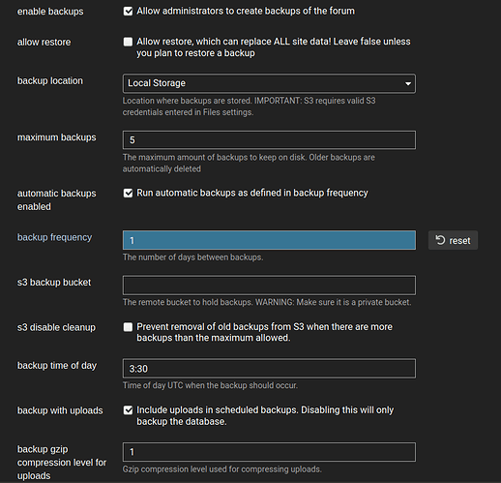Click the gzip compression level field

point(269,452)
